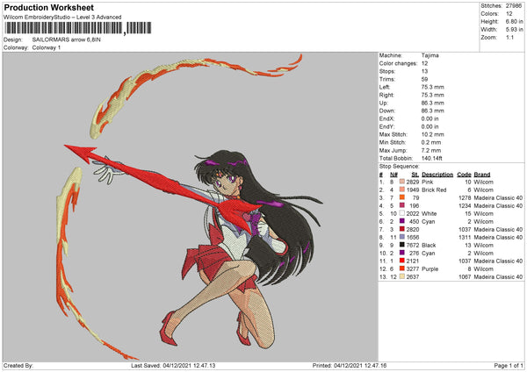
Task: Select the Min Stitch value '0.2 mm'
Action: click(431, 142)
